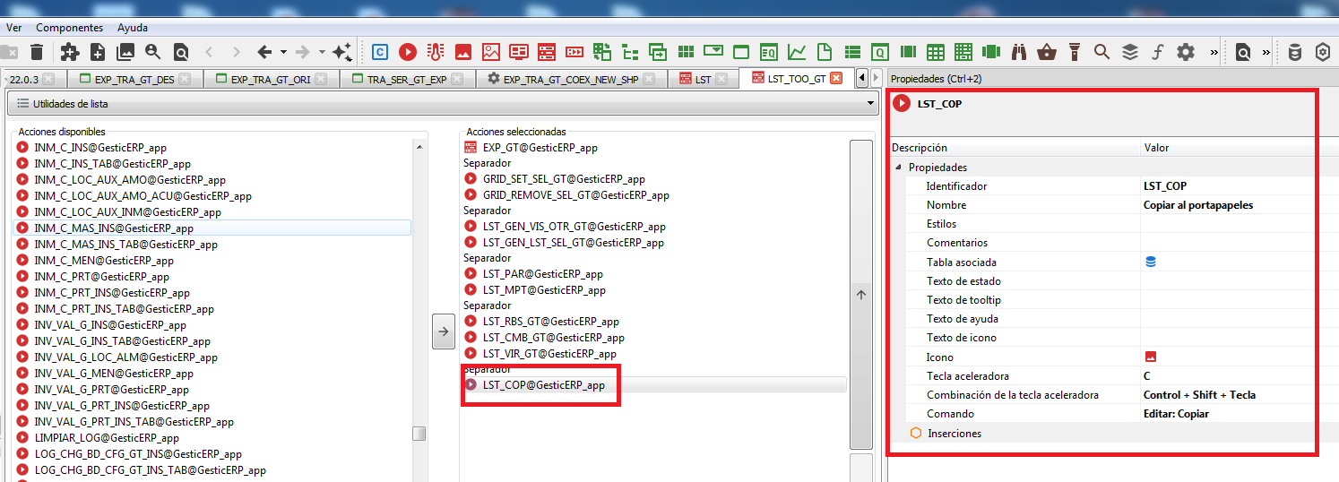Switch to the TRA_SER_GT_EXP tab
The image size is (1339, 482).
click(x=407, y=79)
